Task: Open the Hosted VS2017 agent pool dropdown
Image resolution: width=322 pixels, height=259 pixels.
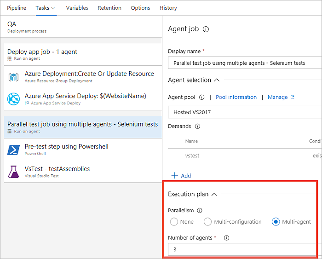Action: (x=245, y=112)
